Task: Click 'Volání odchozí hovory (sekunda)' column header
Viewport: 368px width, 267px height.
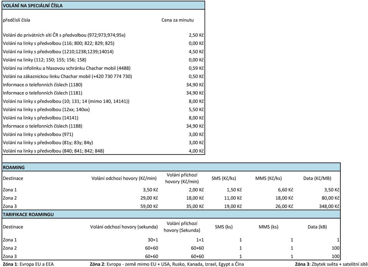Action: tap(124, 227)
